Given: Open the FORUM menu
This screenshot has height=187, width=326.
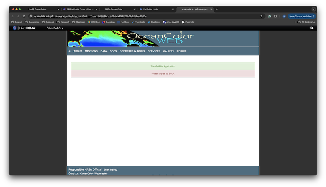Looking at the screenshot, I should point(181,51).
